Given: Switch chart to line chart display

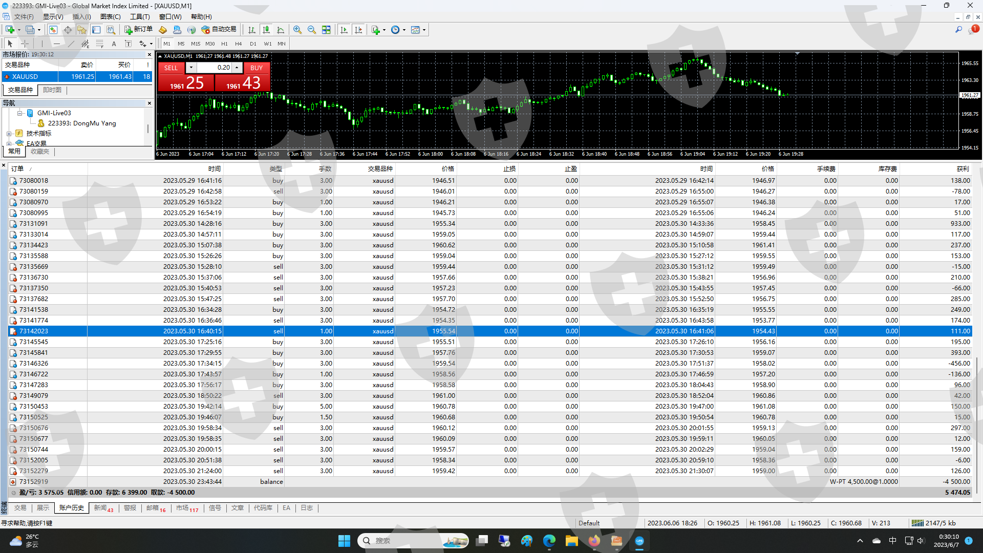Looking at the screenshot, I should [x=280, y=30].
